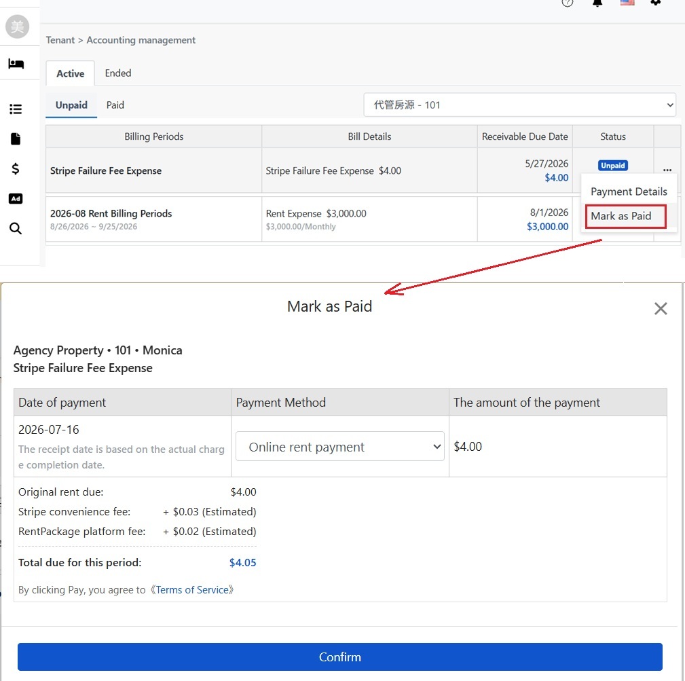Open the three-dot menu for Stripe Failure Fee row
The image size is (685, 681).
[667, 170]
